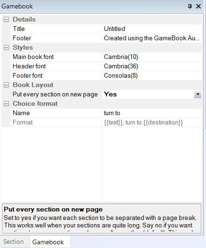The image size is (206, 248).
Task: Edit the Footer text value
Action: (x=152, y=38)
